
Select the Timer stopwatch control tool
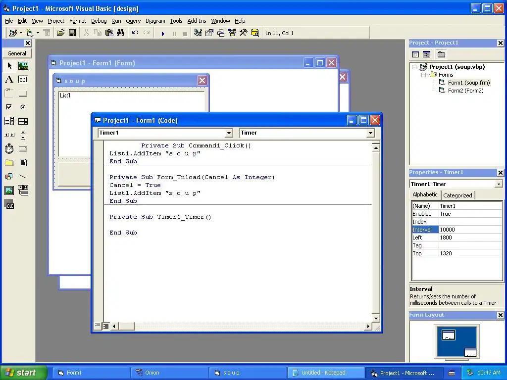(x=9, y=148)
